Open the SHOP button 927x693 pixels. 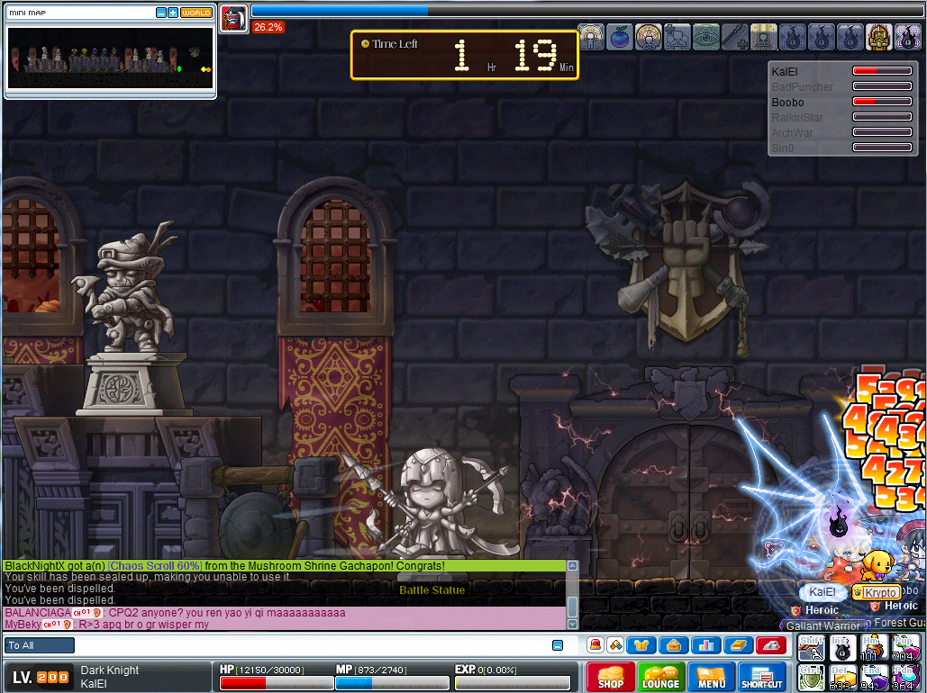pyautogui.click(x=611, y=677)
